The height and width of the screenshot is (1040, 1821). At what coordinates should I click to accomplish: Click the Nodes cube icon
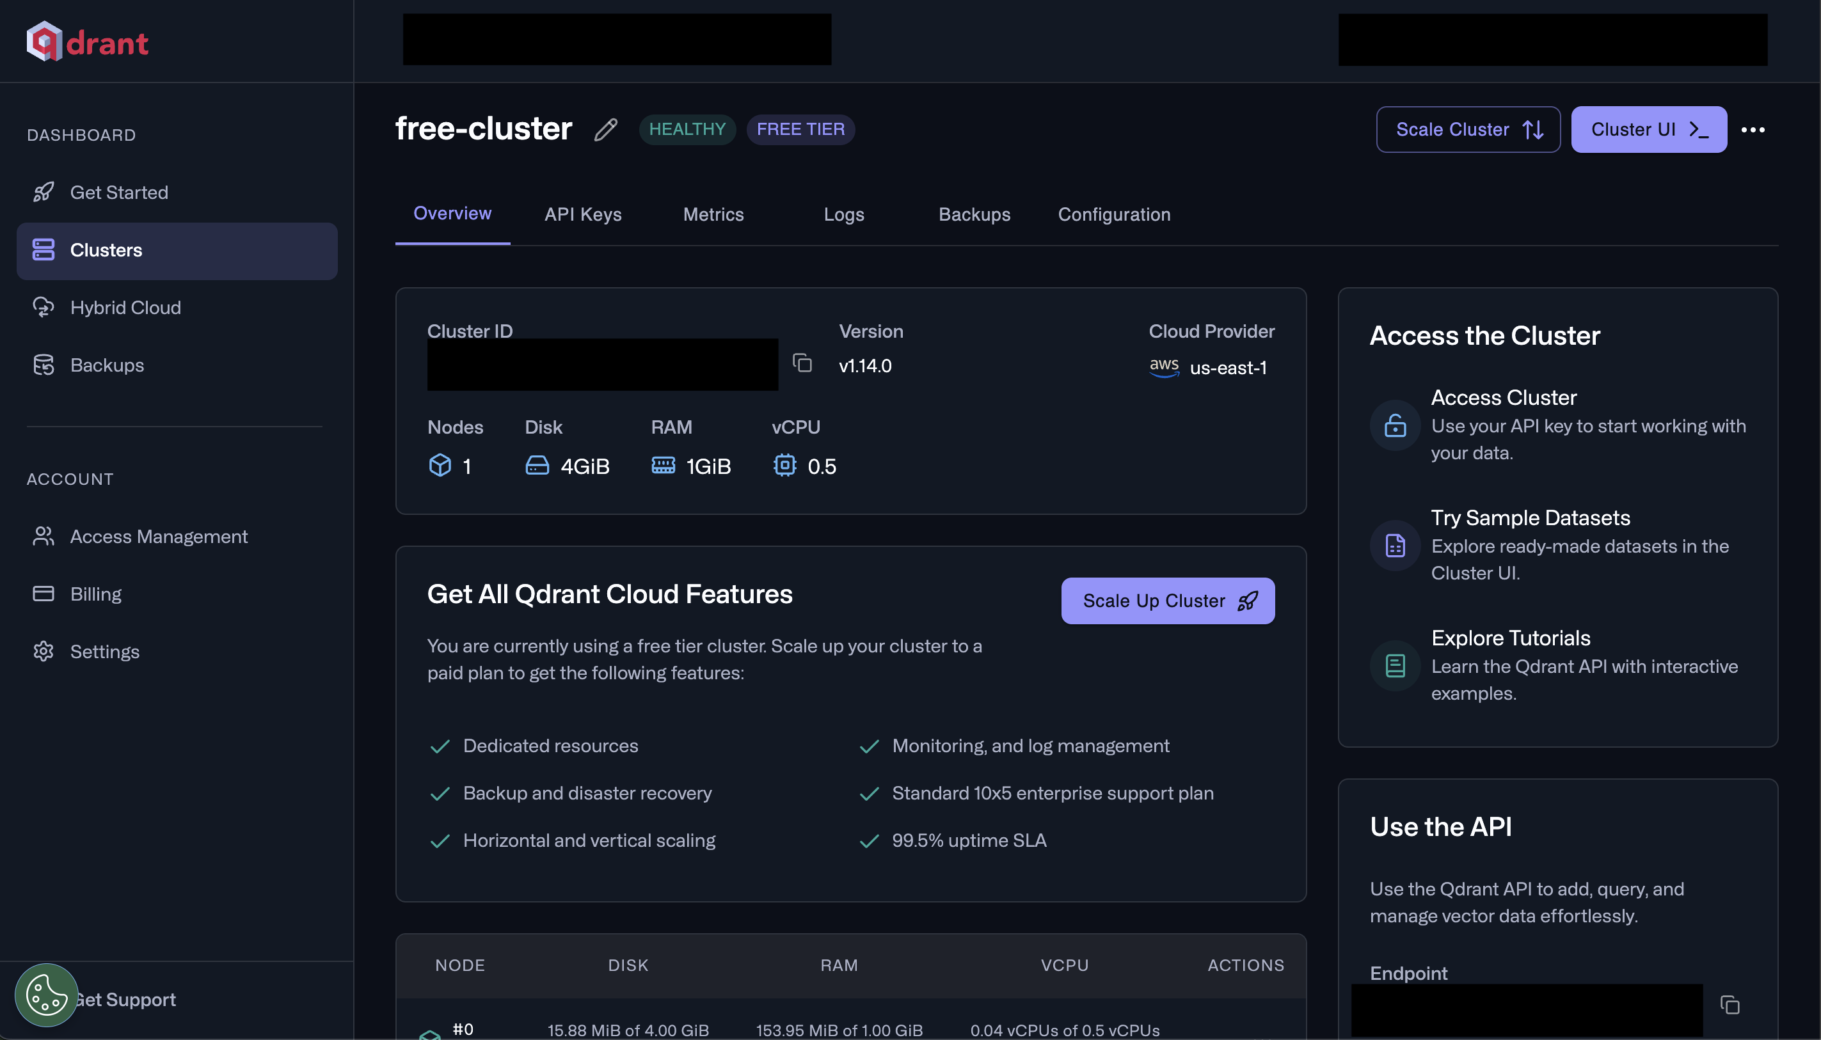[x=440, y=466]
